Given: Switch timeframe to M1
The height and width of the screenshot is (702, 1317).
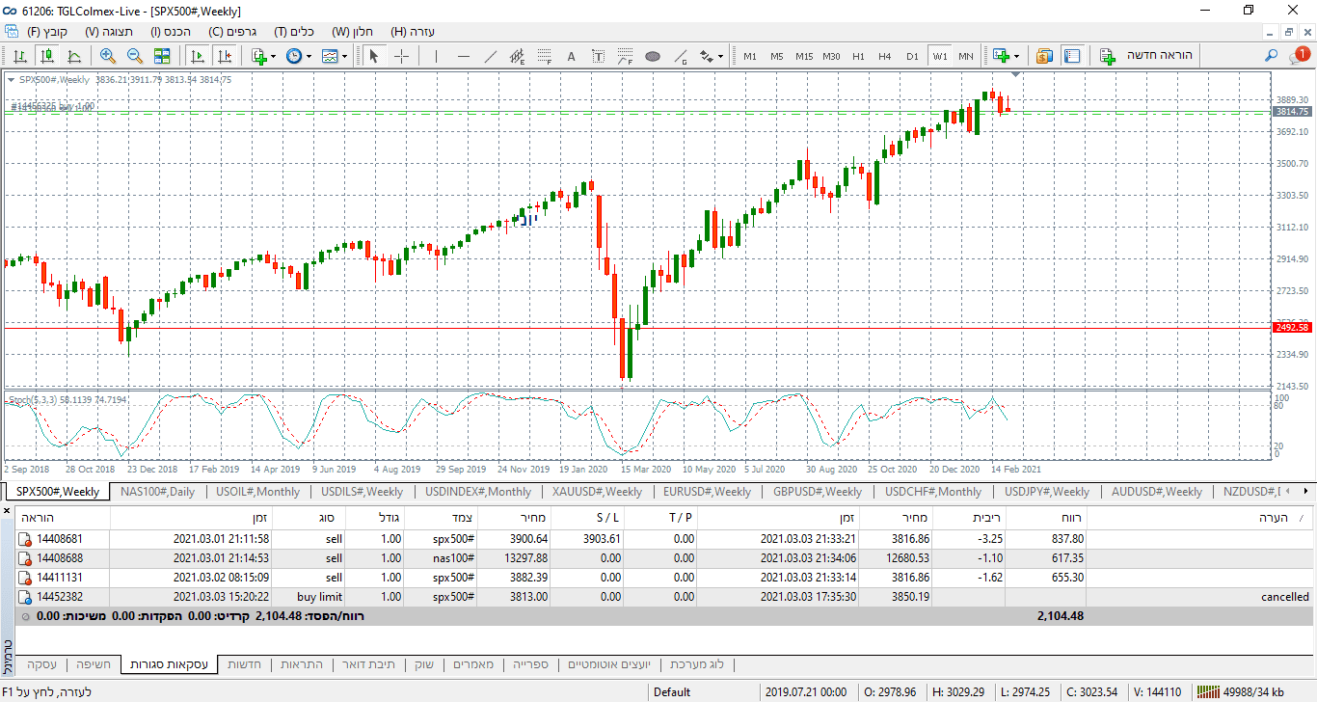Looking at the screenshot, I should (750, 56).
